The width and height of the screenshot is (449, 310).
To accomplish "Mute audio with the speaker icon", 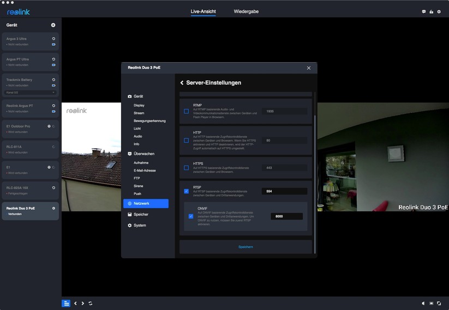I will click(423, 303).
